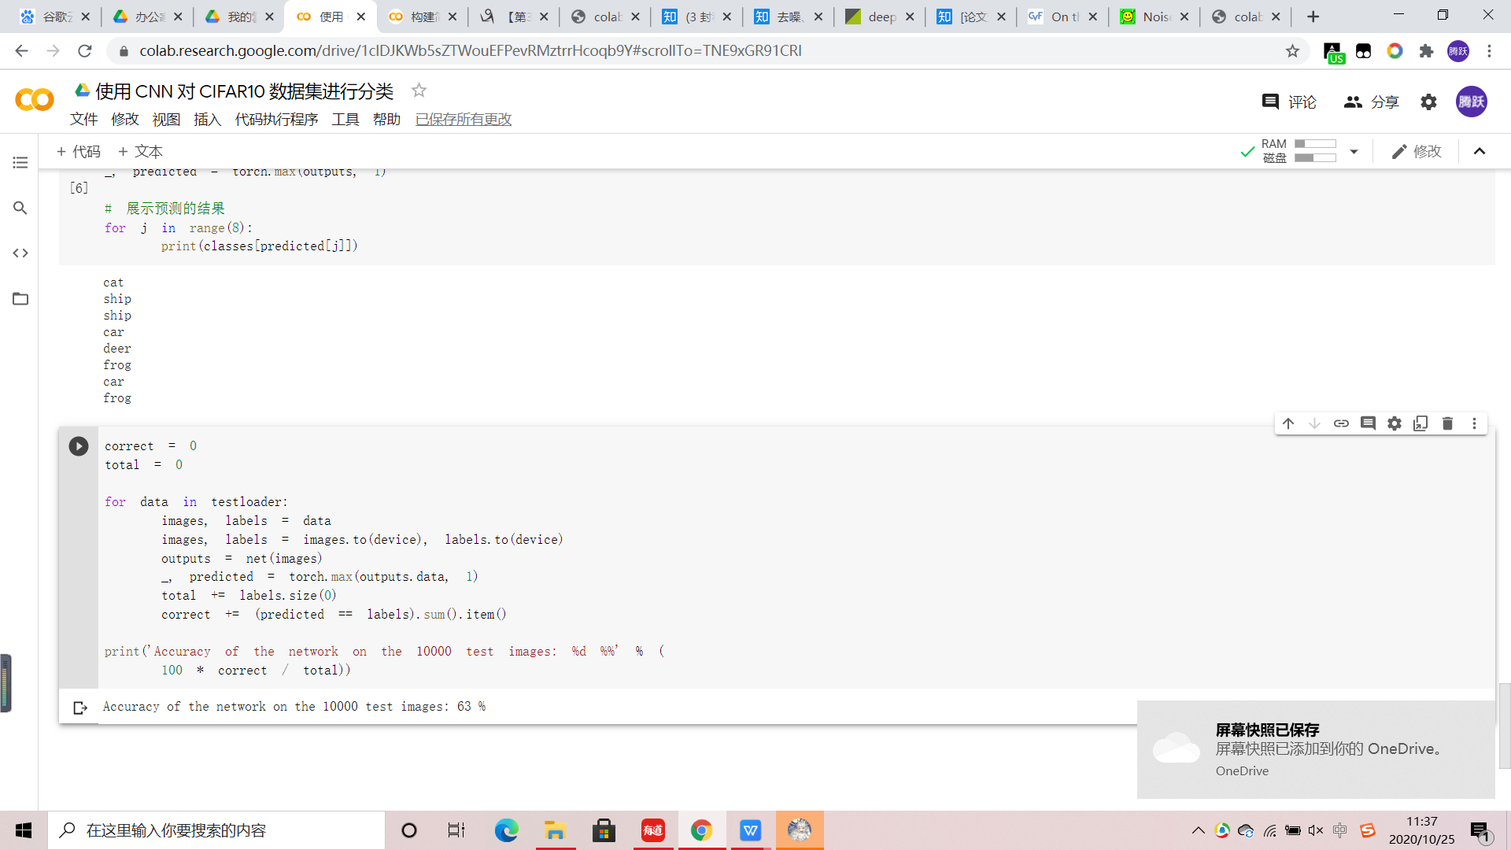The width and height of the screenshot is (1511, 850).
Task: Copy link to the selected cell
Action: click(x=1341, y=423)
